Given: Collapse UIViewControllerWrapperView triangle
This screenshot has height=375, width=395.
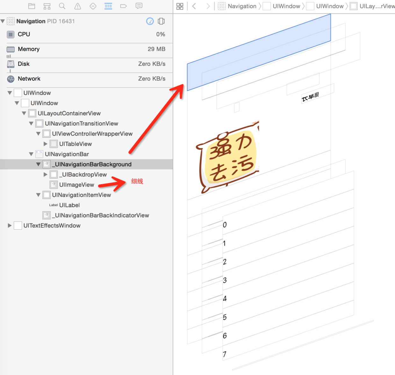Looking at the screenshot, I should coord(39,134).
